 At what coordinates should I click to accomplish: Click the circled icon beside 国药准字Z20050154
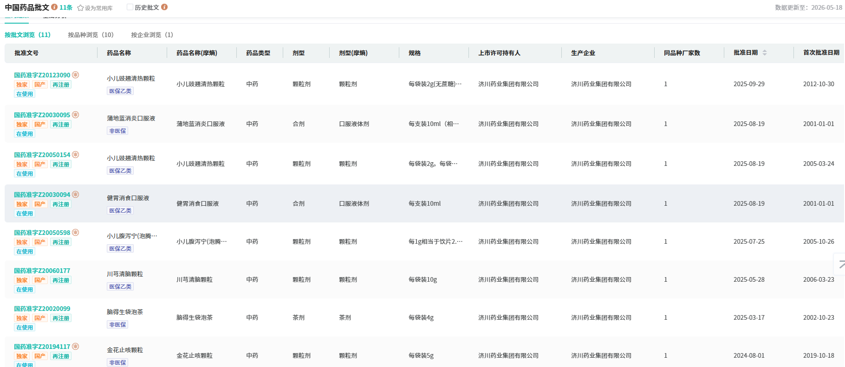coord(76,154)
